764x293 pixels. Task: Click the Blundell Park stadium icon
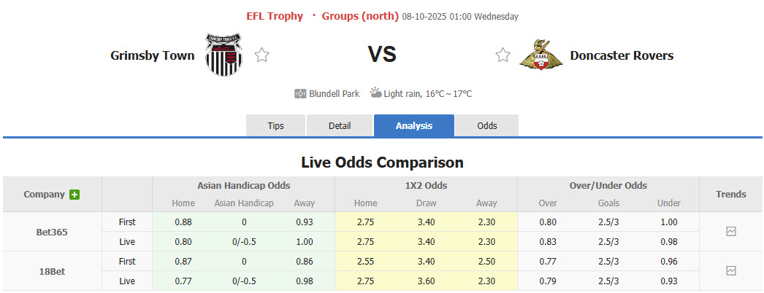point(300,94)
